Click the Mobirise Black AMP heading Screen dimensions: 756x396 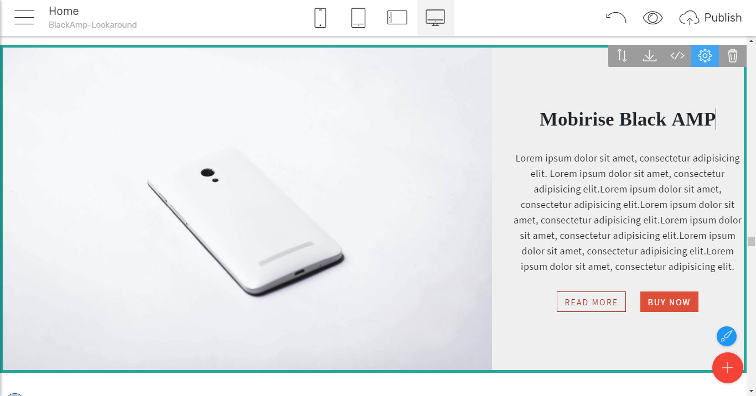click(x=628, y=119)
